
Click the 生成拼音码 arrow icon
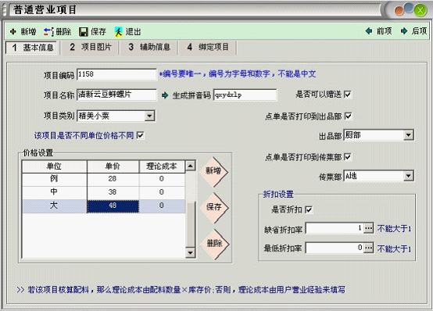click(165, 95)
